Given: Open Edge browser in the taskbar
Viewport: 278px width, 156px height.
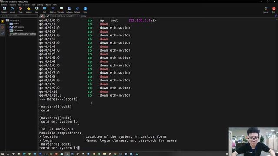Looking at the screenshot, I should tap(24, 154).
